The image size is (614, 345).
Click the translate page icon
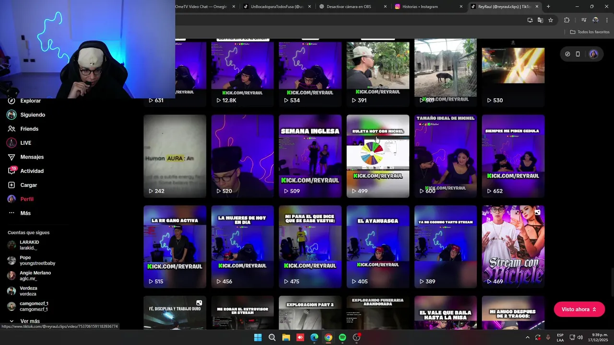540,20
